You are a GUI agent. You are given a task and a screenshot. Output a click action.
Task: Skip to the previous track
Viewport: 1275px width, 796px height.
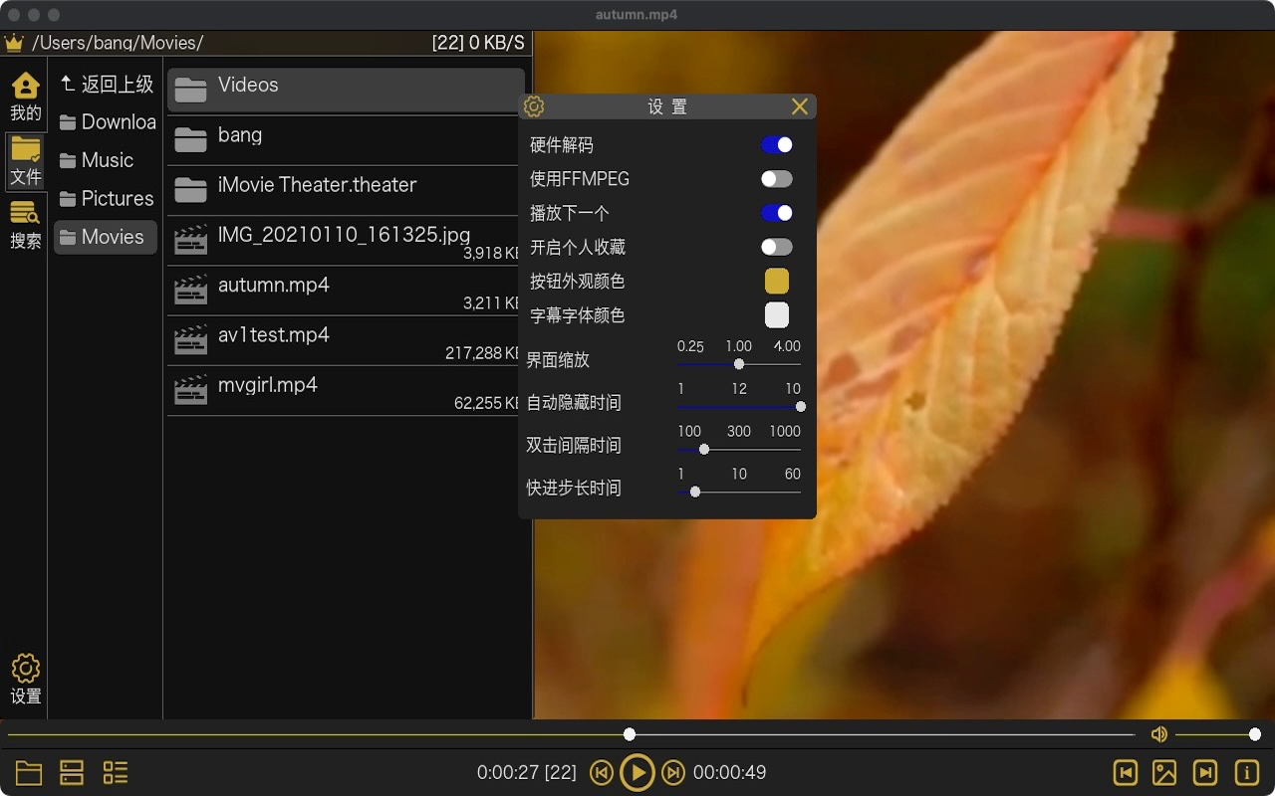tap(602, 773)
